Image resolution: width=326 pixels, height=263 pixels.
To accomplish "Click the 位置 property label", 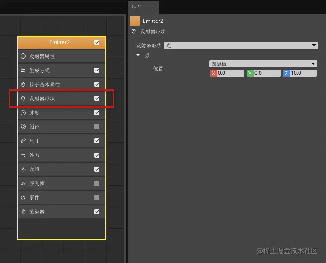I will click(x=158, y=69).
